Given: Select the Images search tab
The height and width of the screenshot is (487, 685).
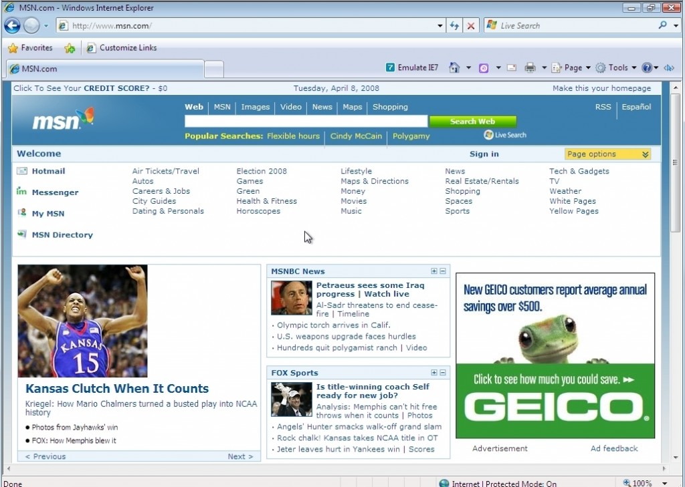Looking at the screenshot, I should pos(255,107).
